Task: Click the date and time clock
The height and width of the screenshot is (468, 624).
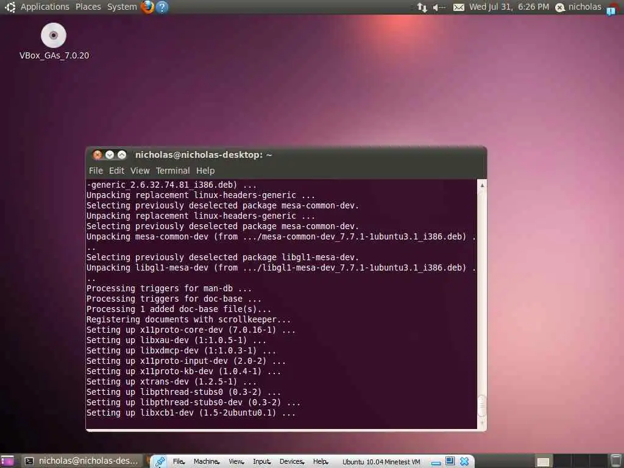Action: pyautogui.click(x=509, y=7)
